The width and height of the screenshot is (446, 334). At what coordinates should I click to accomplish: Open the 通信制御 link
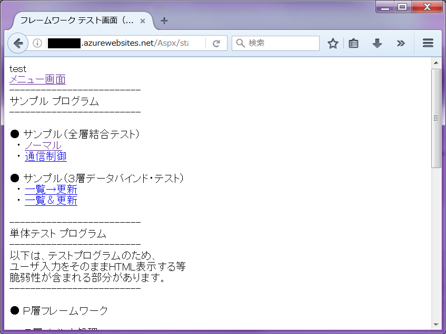[x=46, y=156]
